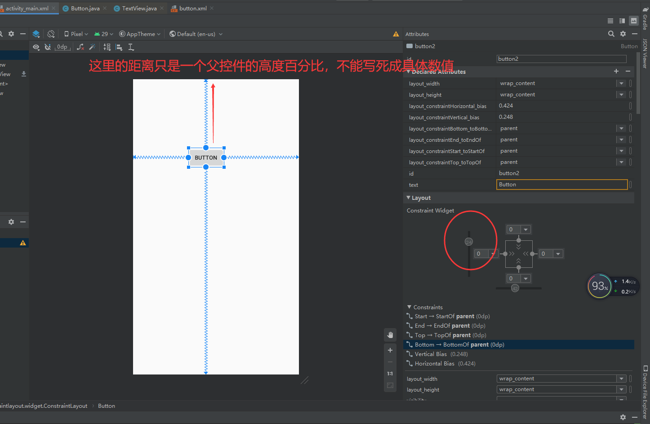Click the vertical bias slider knob
The height and width of the screenshot is (424, 650).
pos(469,242)
